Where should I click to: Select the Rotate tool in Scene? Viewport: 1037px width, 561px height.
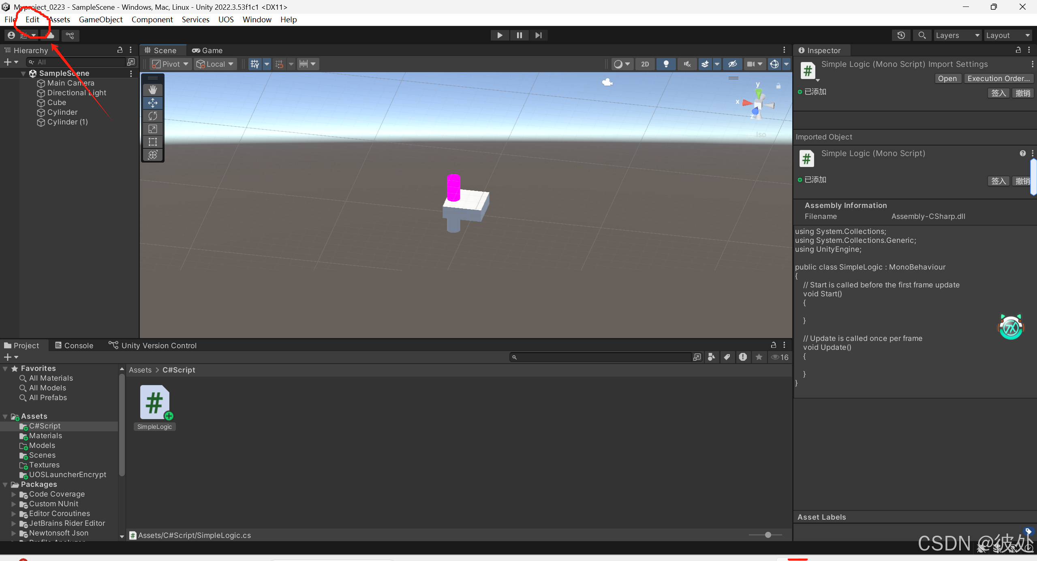(x=153, y=116)
